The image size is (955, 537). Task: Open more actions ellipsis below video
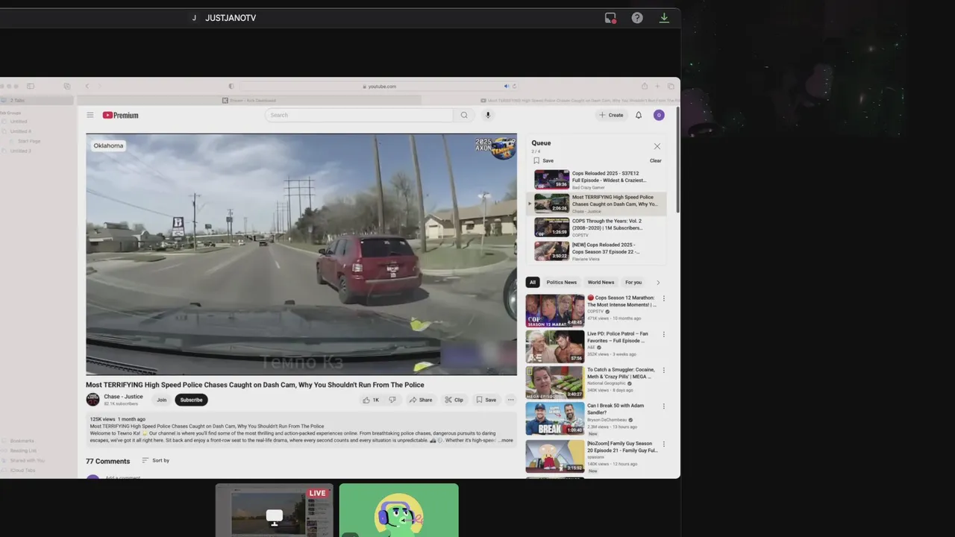point(510,400)
